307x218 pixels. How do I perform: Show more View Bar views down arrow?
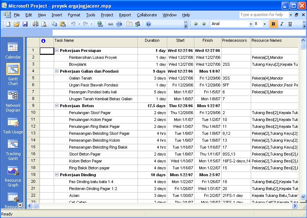[x=20, y=205]
